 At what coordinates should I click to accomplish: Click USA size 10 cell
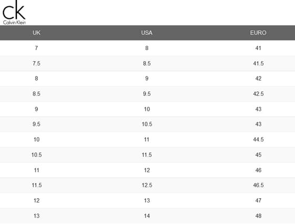pos(147,109)
